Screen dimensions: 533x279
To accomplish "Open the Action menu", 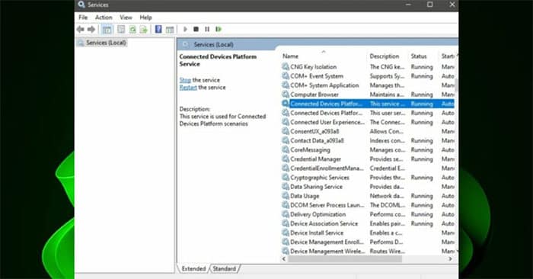I will click(104, 18).
